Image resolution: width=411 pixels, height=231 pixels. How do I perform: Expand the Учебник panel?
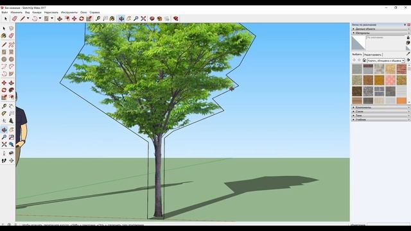click(381, 119)
